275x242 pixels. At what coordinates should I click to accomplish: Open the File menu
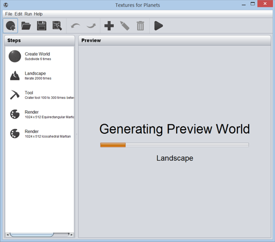[x=9, y=14]
